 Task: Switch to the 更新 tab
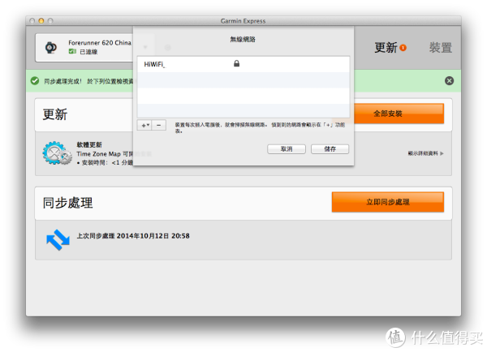click(x=386, y=48)
